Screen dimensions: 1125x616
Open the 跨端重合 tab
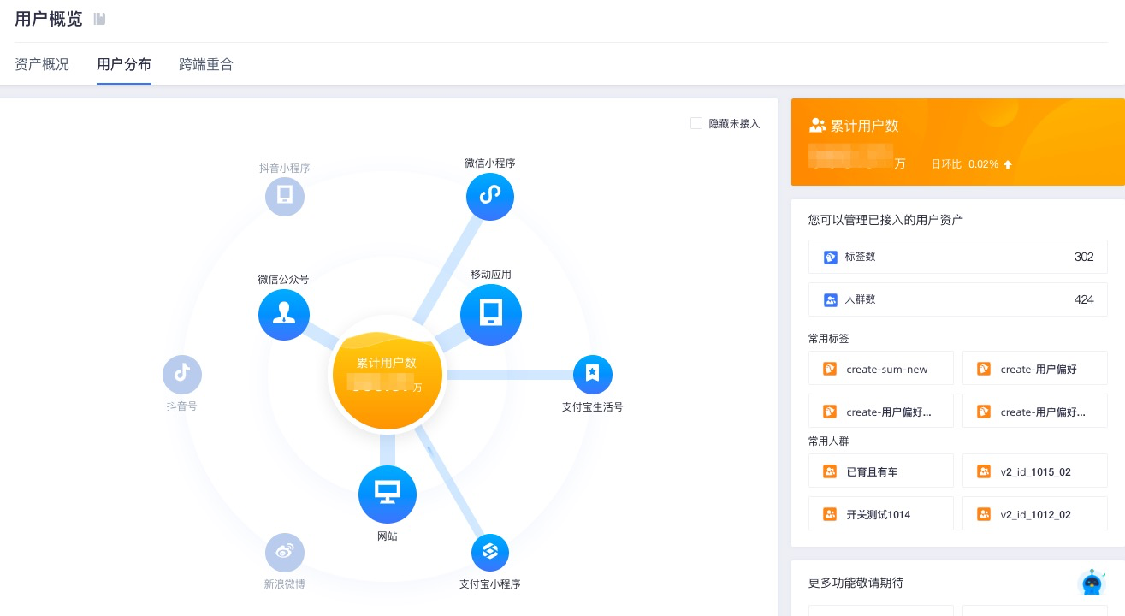206,64
